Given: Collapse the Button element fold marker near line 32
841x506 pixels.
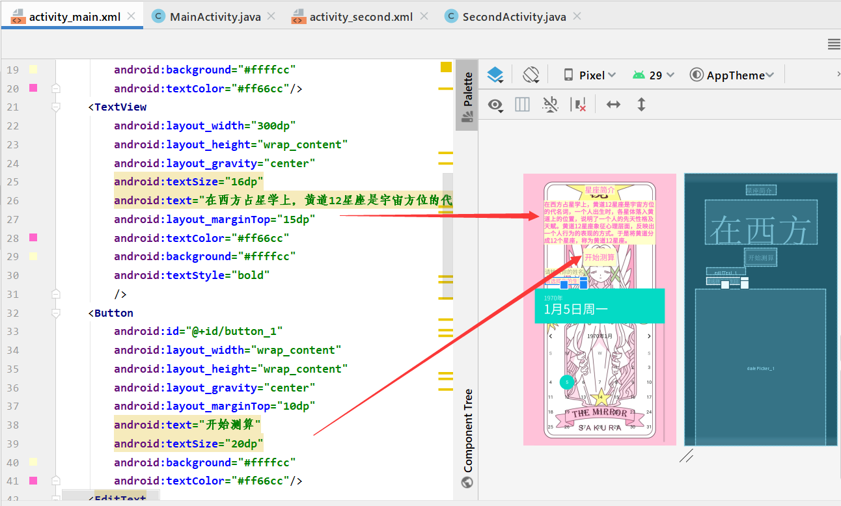Looking at the screenshot, I should (56, 312).
